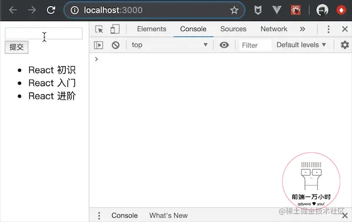Click the 提交 submit button
The width and height of the screenshot is (352, 222).
pyautogui.click(x=16, y=47)
